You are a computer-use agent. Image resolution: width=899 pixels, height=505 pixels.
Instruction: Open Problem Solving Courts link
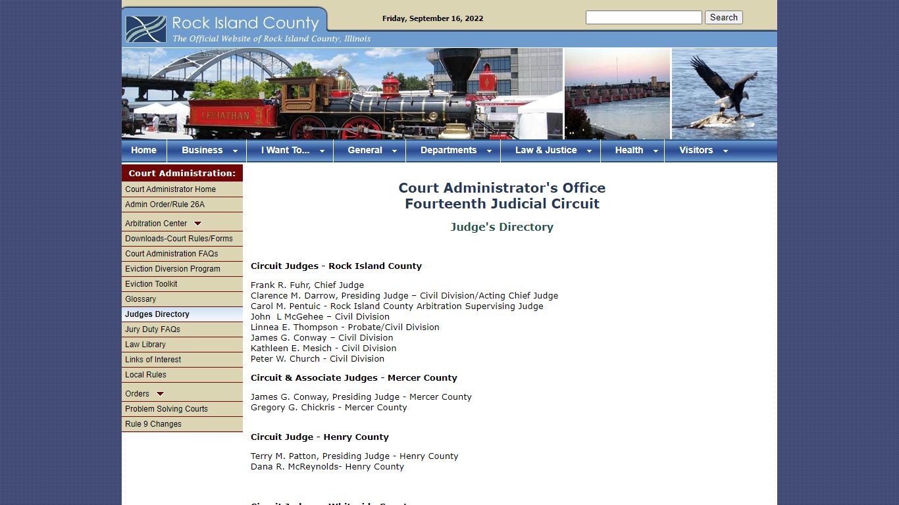(182, 409)
